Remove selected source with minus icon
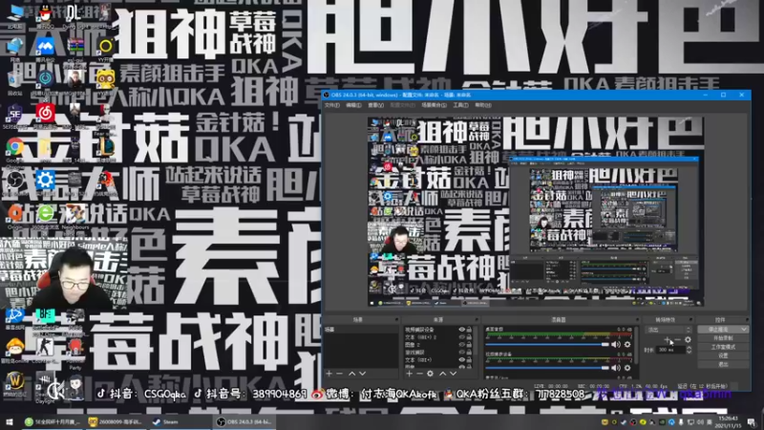 click(419, 374)
